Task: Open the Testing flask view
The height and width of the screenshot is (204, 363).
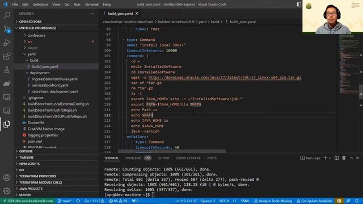Action: [7, 70]
